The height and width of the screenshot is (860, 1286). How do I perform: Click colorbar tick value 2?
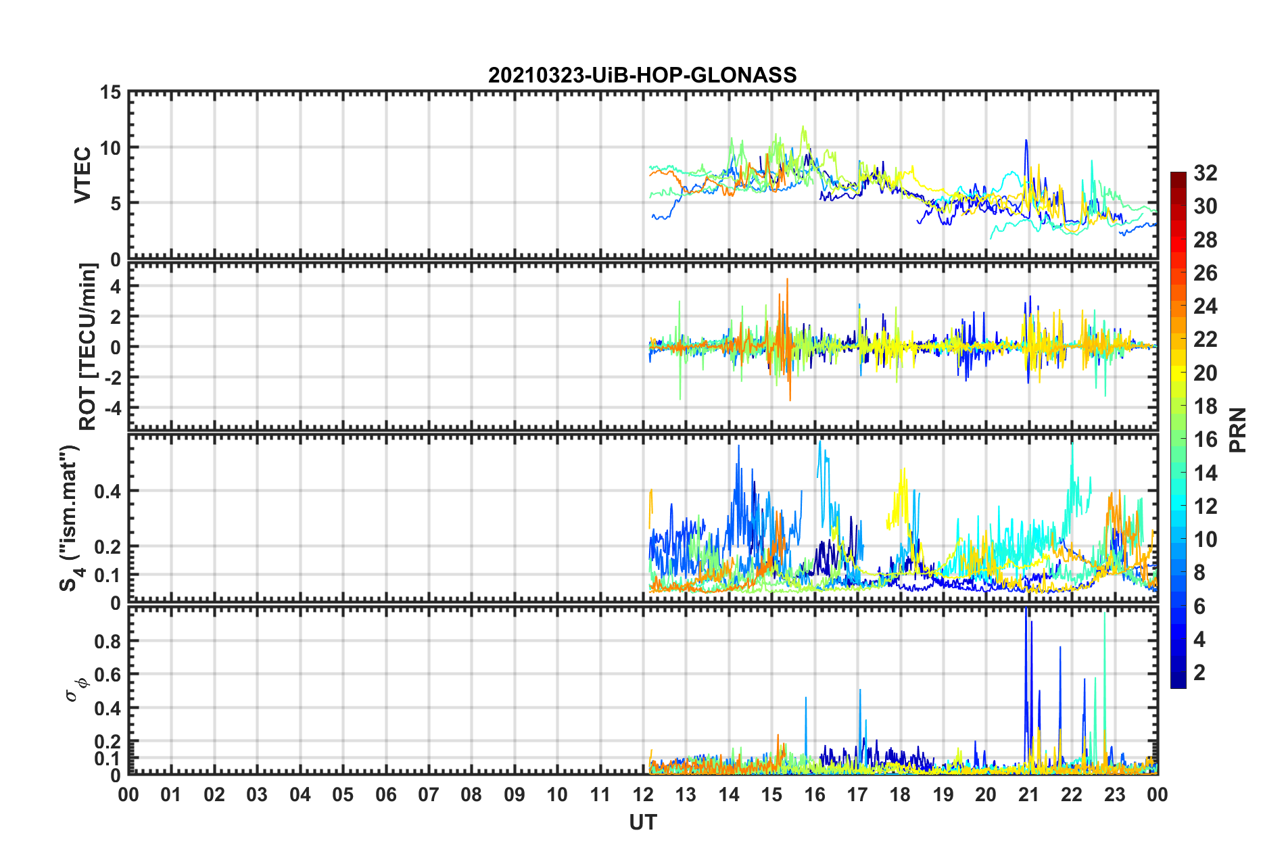(1199, 672)
